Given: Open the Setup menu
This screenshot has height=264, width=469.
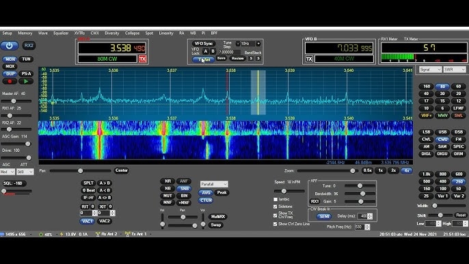Looking at the screenshot, I should tap(7, 34).
